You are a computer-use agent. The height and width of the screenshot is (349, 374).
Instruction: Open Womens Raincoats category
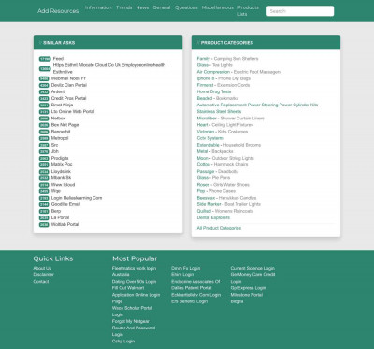click(x=234, y=211)
